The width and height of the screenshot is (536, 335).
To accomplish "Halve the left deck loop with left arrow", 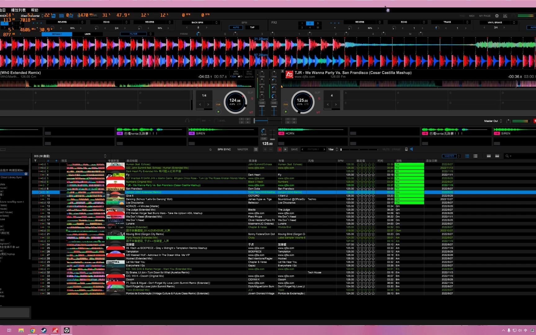I will click(200, 105).
